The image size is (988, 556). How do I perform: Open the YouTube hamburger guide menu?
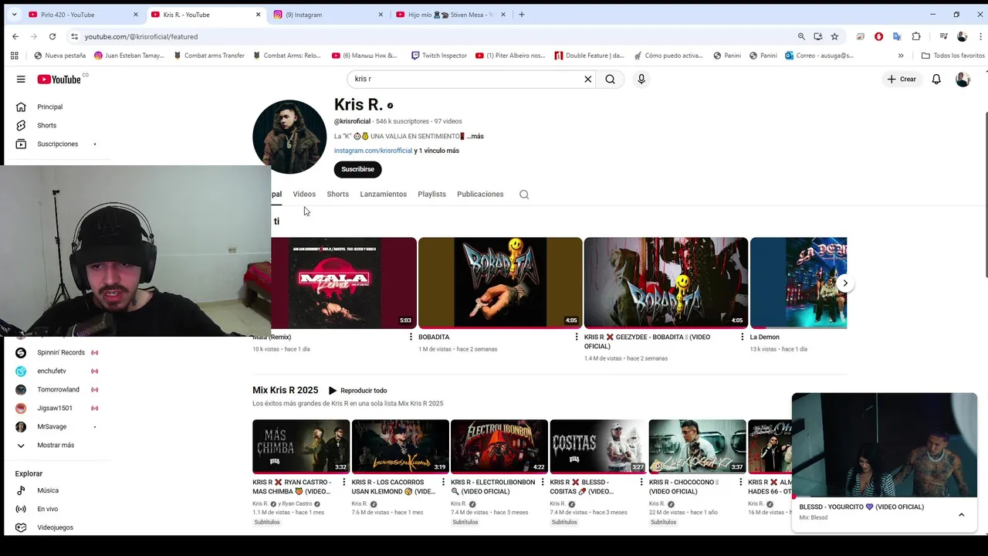[21, 79]
